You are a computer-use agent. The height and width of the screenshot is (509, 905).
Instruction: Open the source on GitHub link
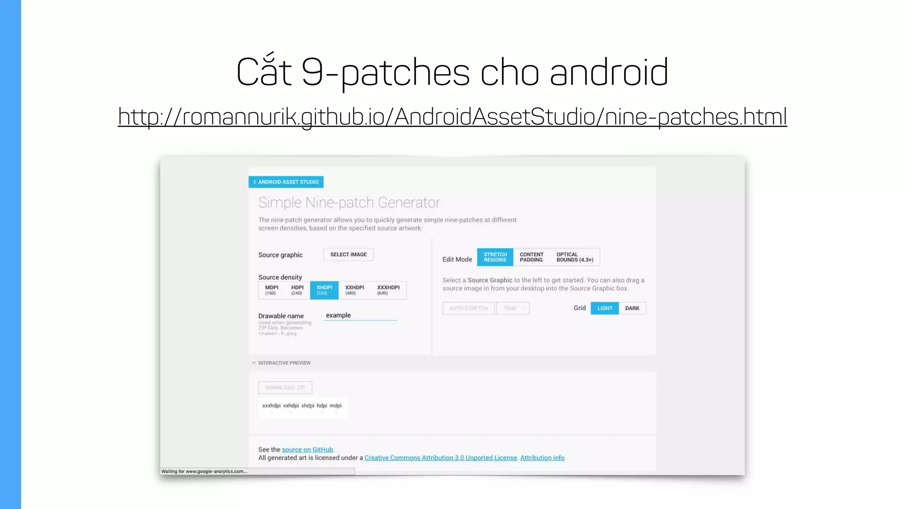pyautogui.click(x=307, y=450)
